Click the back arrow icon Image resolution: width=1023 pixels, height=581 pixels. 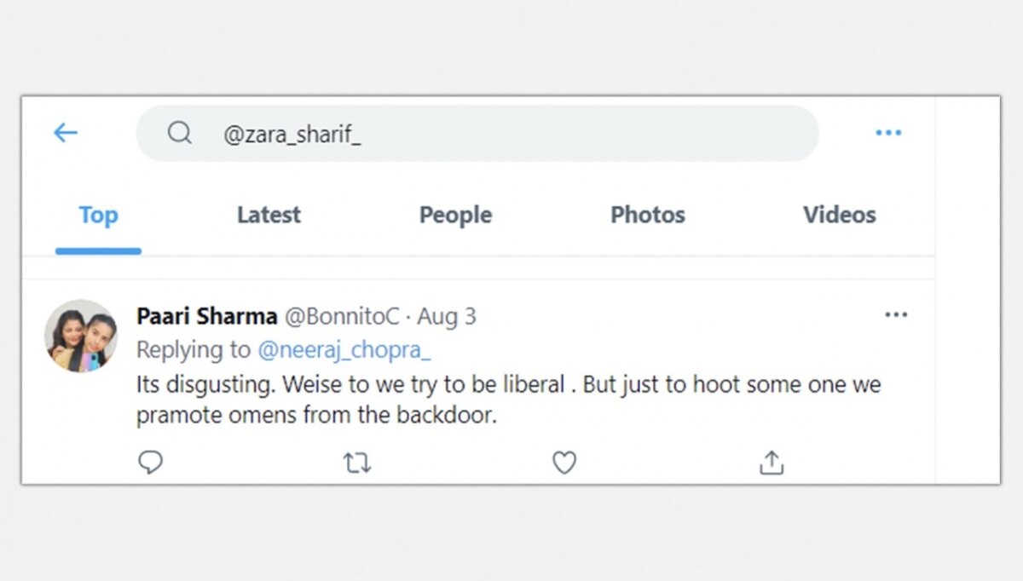coord(66,133)
